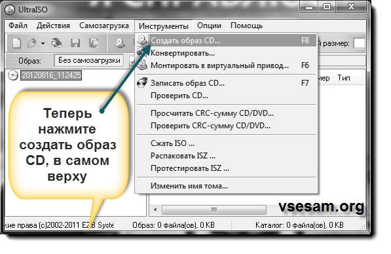Choose Конвертировать... menu entry

click(x=227, y=53)
